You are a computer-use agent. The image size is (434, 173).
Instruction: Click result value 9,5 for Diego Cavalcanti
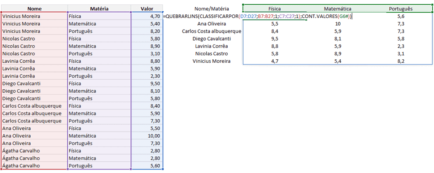click(x=275, y=39)
